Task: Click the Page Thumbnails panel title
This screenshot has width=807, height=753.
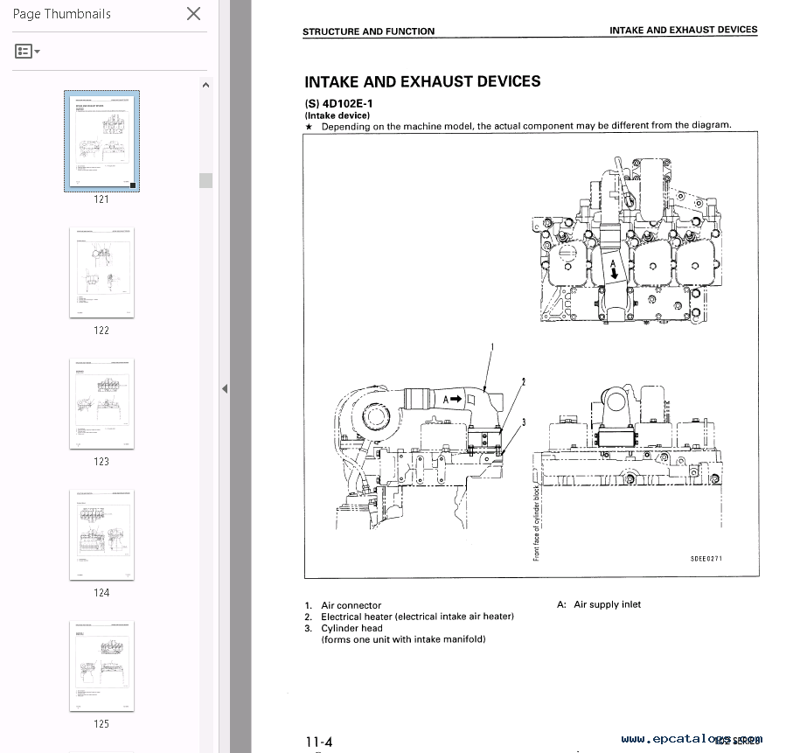Action: point(61,13)
